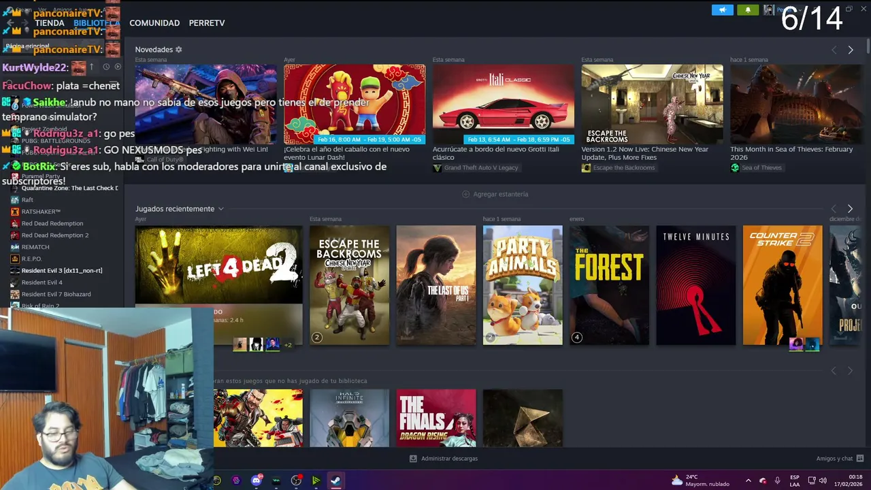
Task: Open The Last of Us Part I cover
Action: 436,285
